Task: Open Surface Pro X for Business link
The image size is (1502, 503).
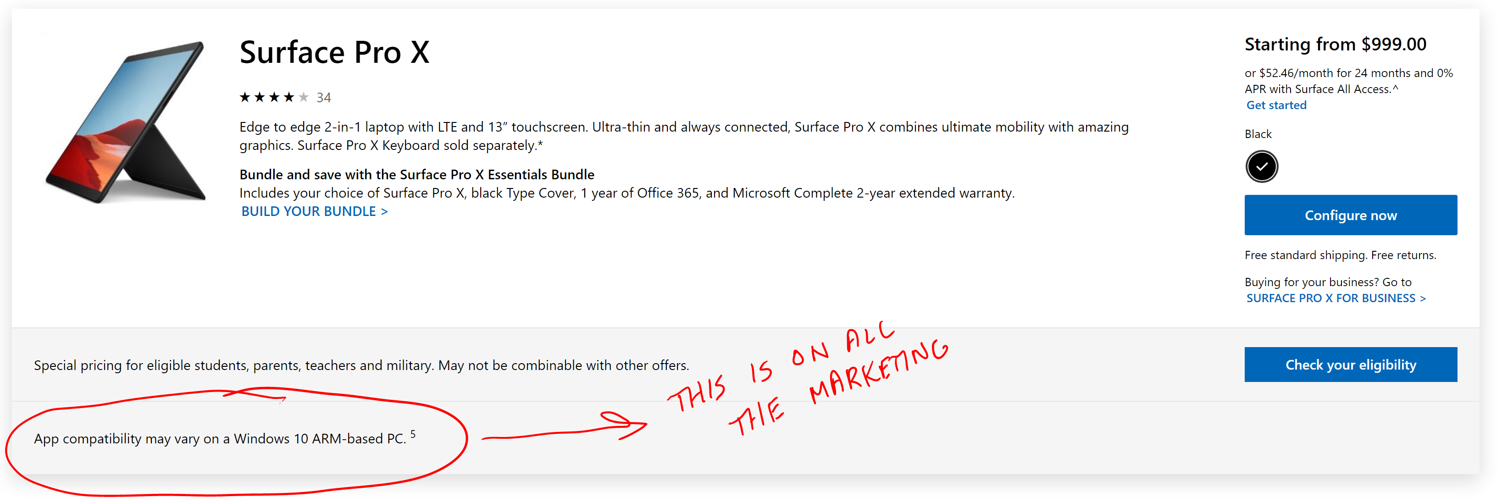Action: point(1336,298)
